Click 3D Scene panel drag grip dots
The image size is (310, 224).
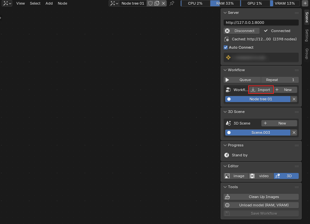tap(297, 112)
